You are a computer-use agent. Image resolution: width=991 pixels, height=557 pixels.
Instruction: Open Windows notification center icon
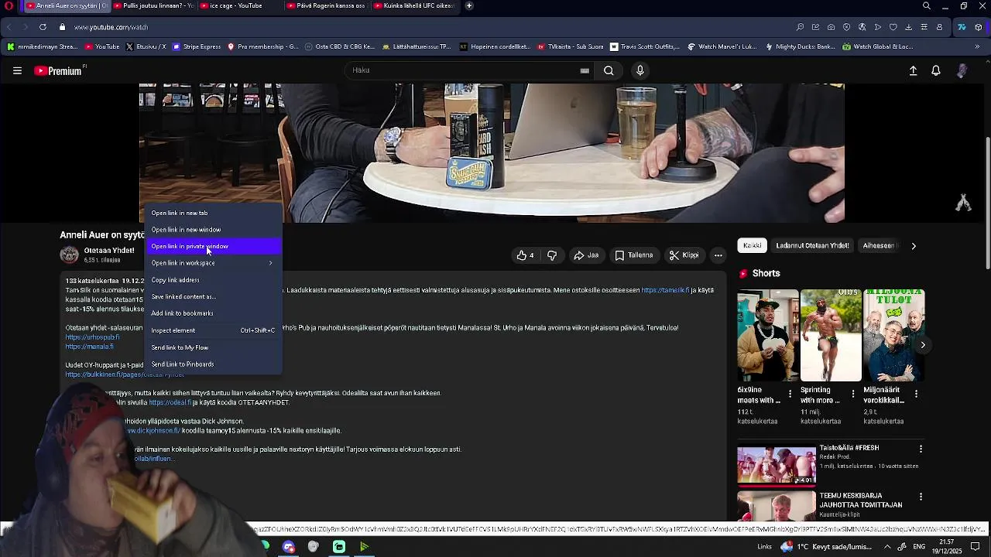975,547
